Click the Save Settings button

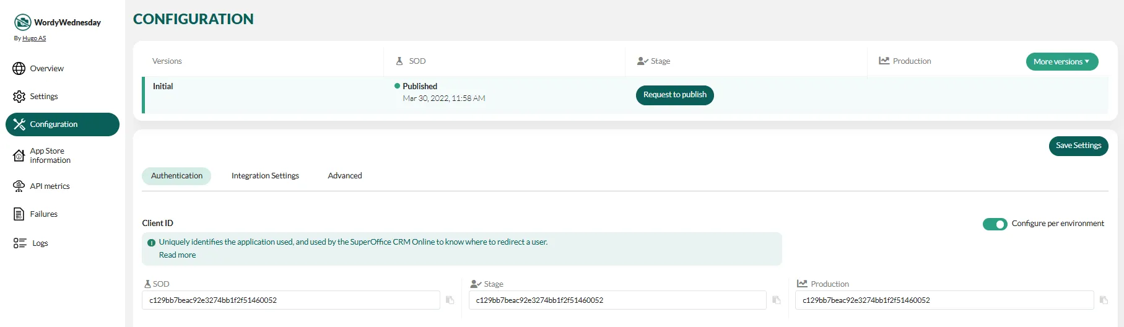pyautogui.click(x=1078, y=146)
